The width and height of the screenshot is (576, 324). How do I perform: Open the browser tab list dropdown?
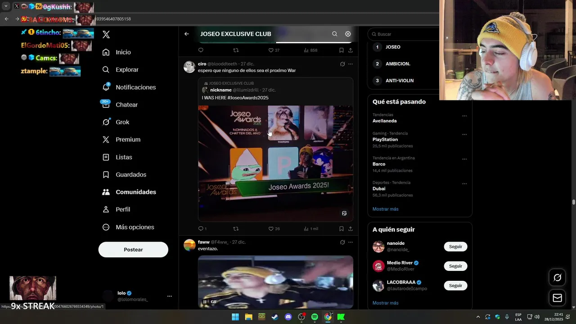[6, 6]
